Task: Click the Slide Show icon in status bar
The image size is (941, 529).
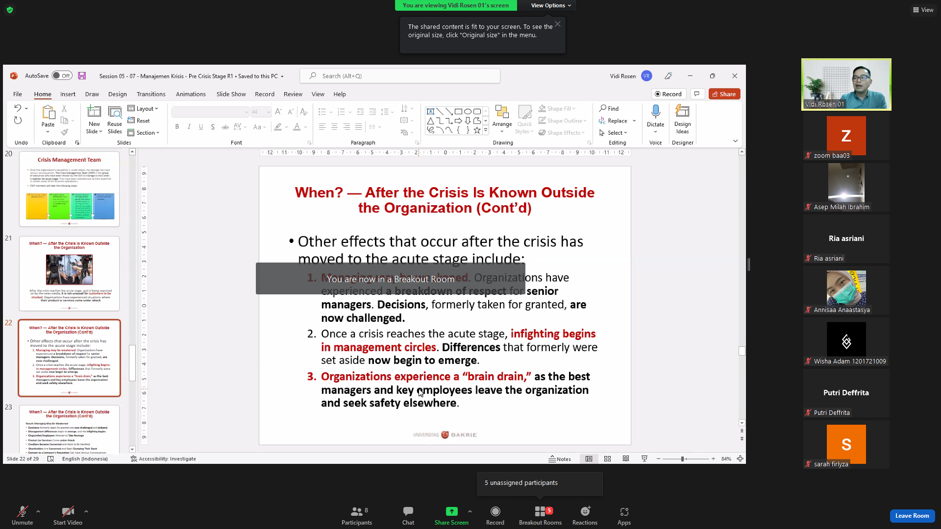Action: (x=644, y=459)
